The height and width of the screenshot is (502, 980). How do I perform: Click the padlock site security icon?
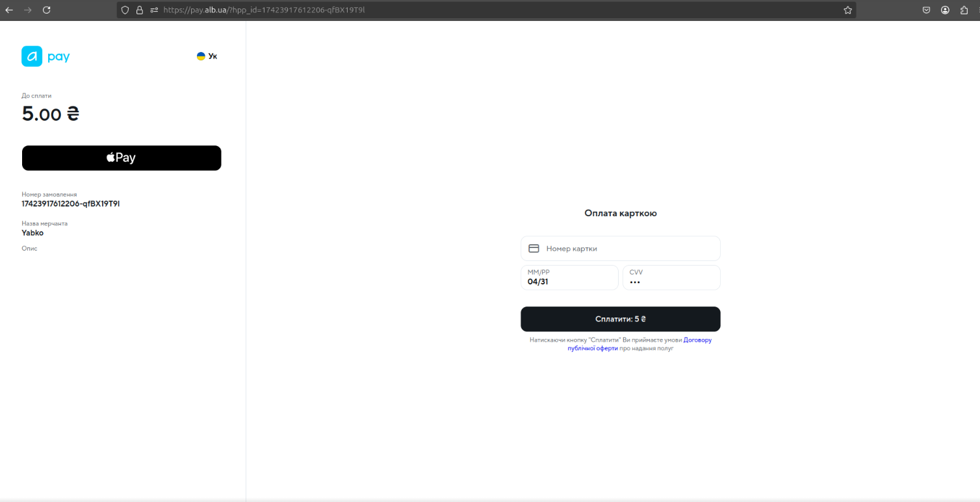[139, 10]
